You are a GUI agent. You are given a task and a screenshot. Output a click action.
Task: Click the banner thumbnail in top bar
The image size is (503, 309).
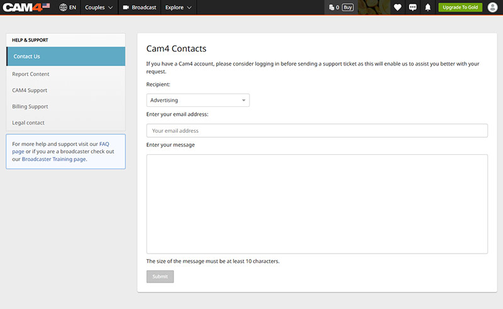click(373, 8)
